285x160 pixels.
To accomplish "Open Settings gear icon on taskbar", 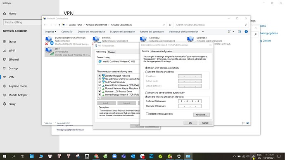I will pyautogui.click(x=179, y=156).
